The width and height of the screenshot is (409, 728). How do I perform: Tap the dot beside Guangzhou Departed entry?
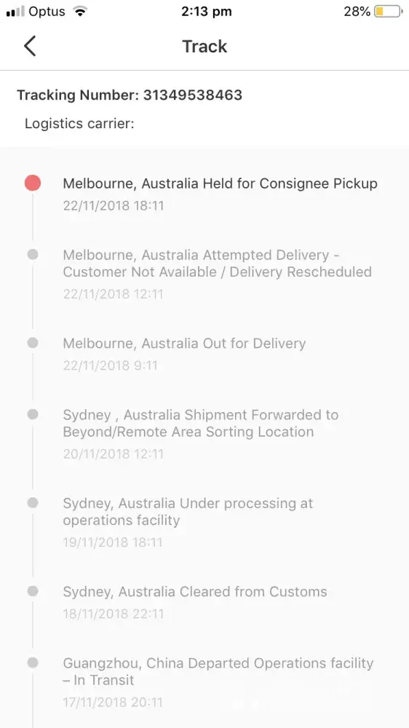coord(33,662)
